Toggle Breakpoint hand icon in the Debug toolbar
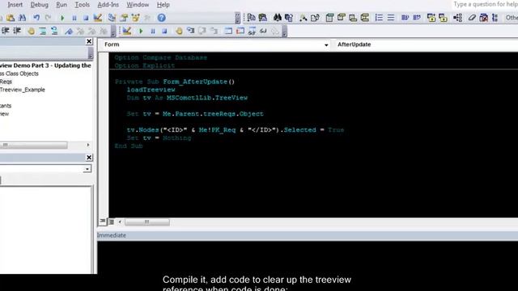The image size is (518, 291). [x=179, y=31]
